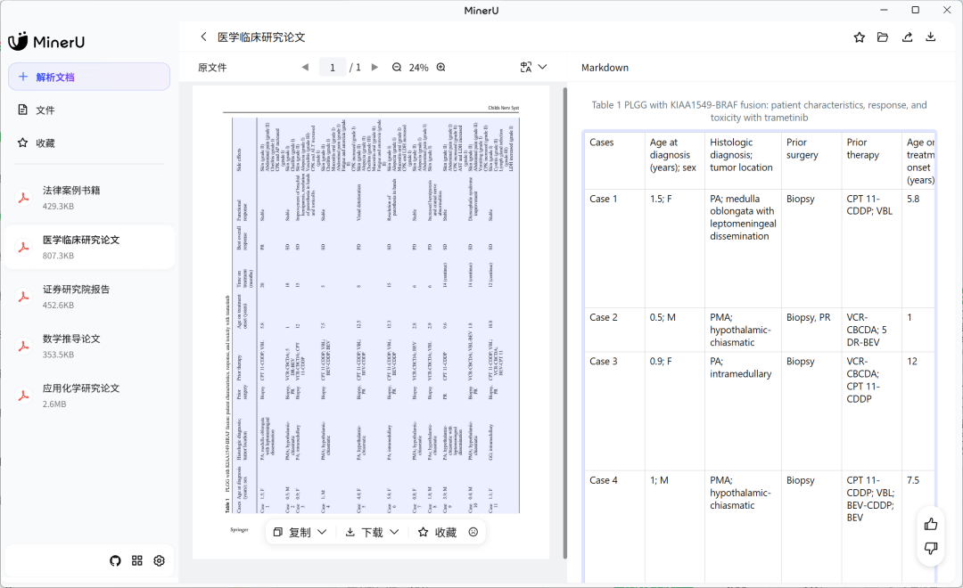Click the thumbs down feedback button
The image size is (963, 588).
(x=931, y=548)
